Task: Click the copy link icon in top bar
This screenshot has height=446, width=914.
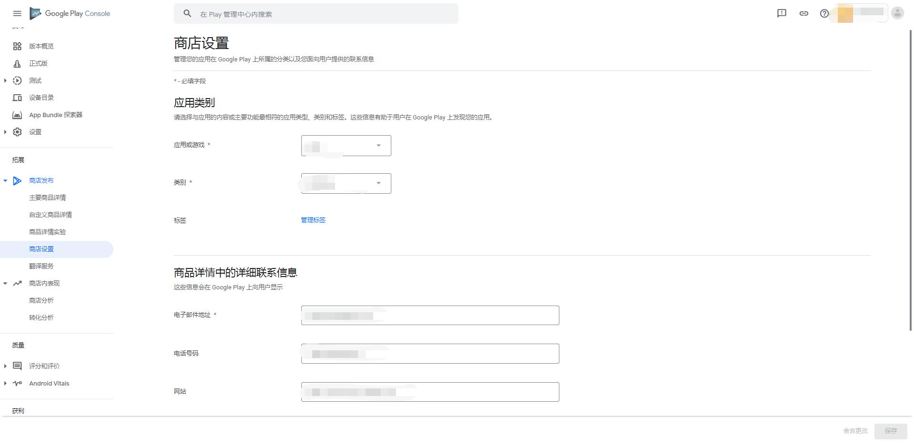Action: point(804,13)
